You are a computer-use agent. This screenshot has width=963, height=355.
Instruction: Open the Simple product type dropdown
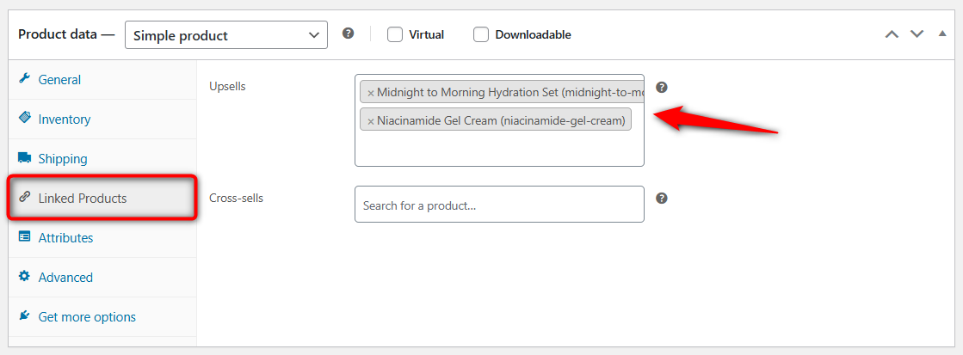pos(226,35)
